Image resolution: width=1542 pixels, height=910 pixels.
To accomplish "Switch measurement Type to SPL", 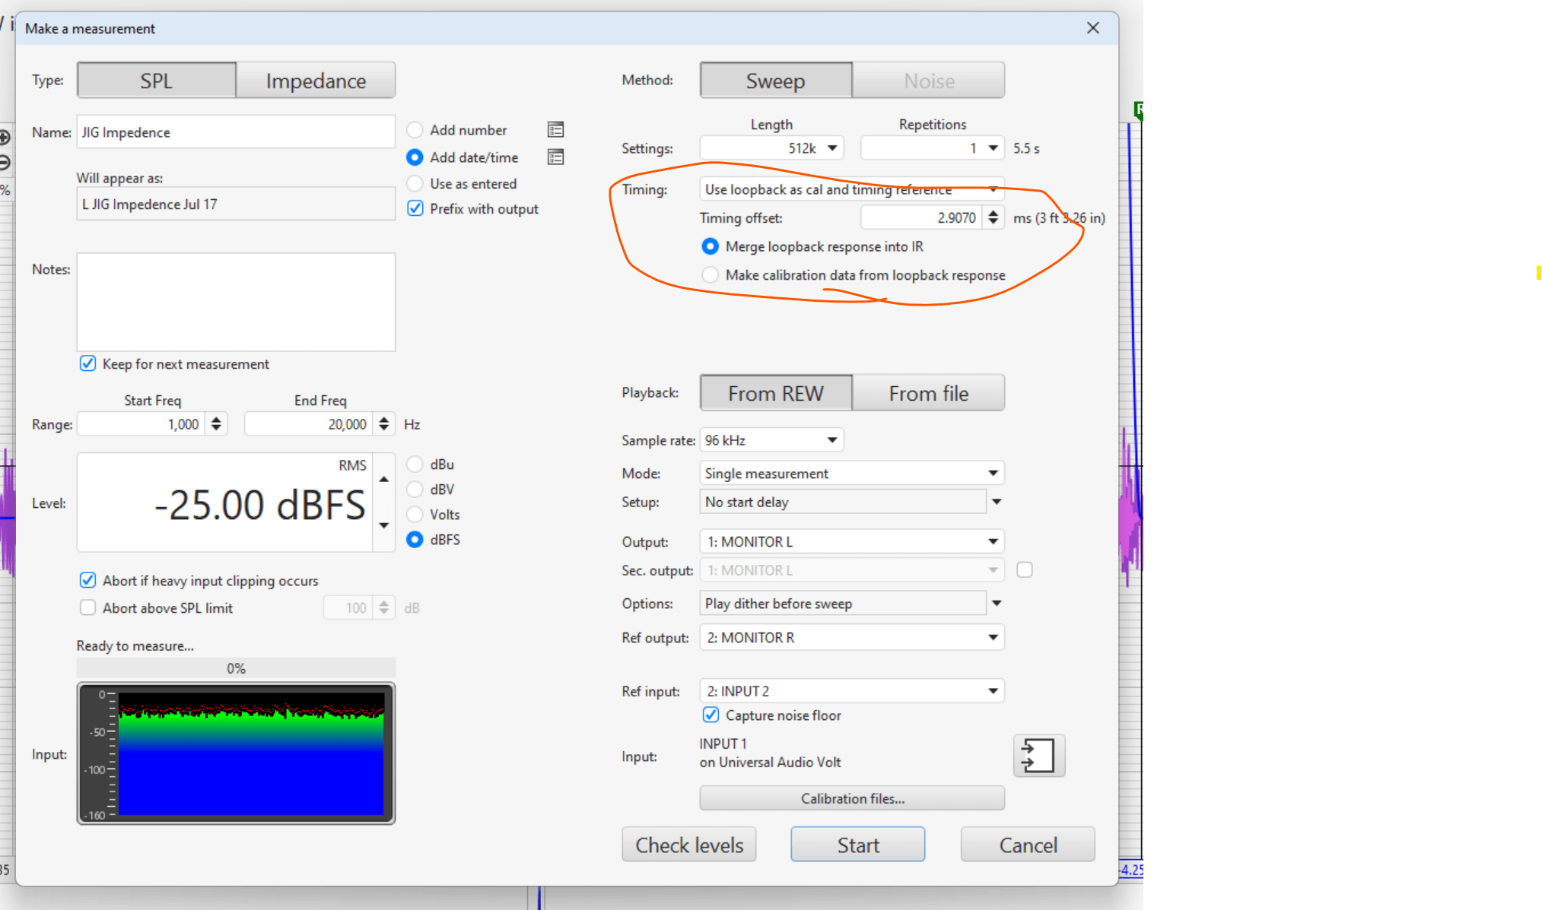I will 157,81.
